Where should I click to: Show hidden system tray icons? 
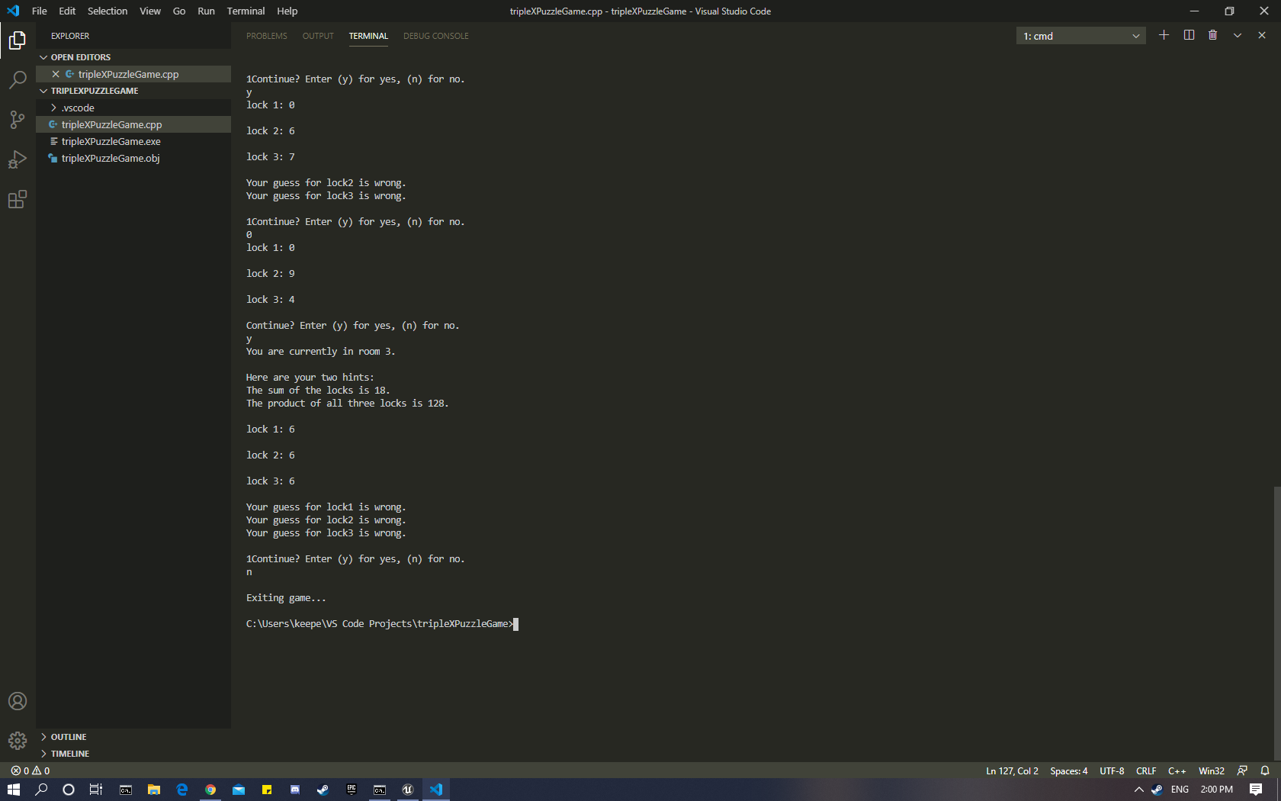(1139, 790)
